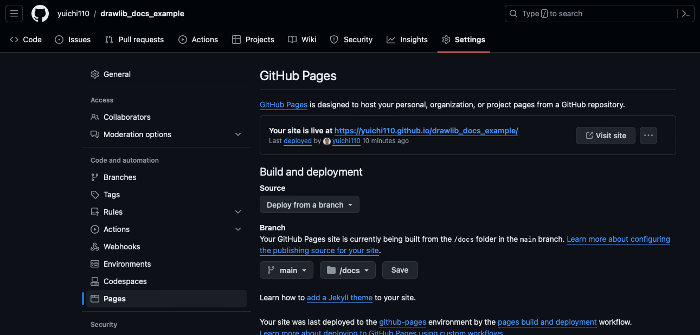Open the Deploy from a branch dropdown
This screenshot has height=335, width=700.
coord(310,205)
